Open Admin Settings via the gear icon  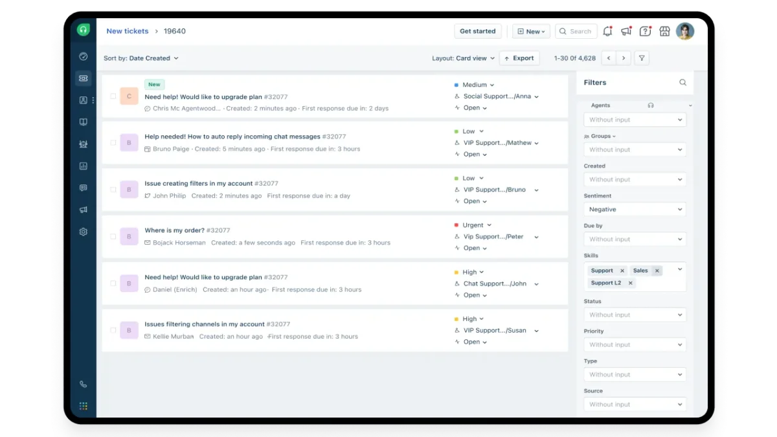[x=83, y=231]
